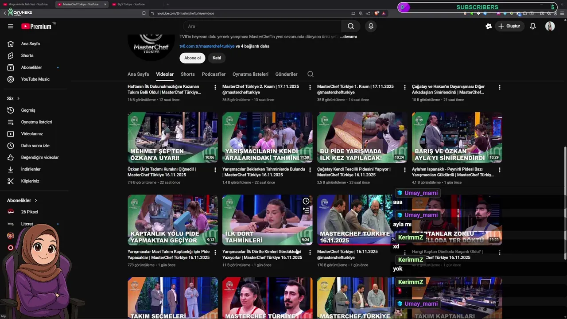Open the account avatar menu
567x319 pixels.
coord(550,26)
